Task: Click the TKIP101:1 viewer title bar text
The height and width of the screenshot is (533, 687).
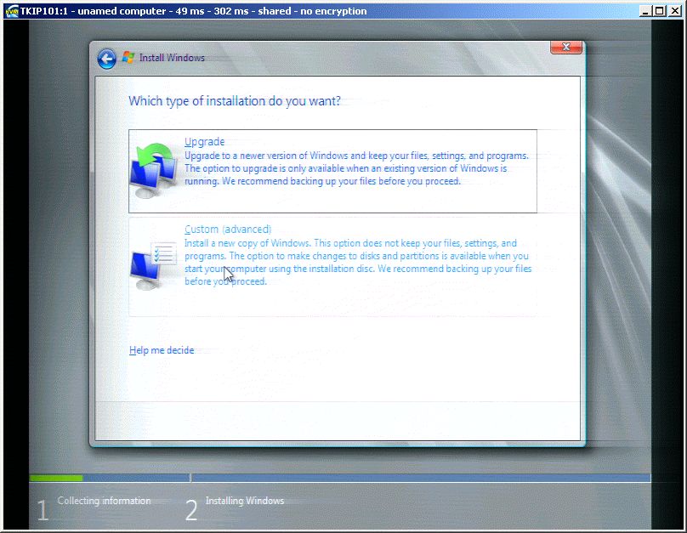Action: [x=193, y=11]
